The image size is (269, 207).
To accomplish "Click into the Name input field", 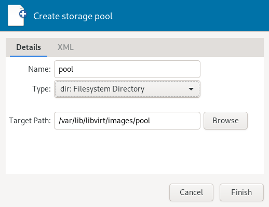I will 127,69.
